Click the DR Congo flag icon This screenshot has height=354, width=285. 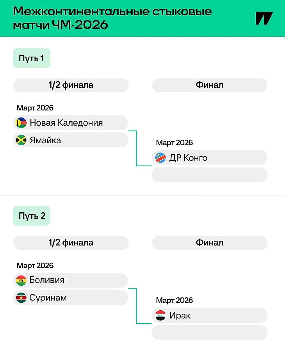tap(160, 158)
